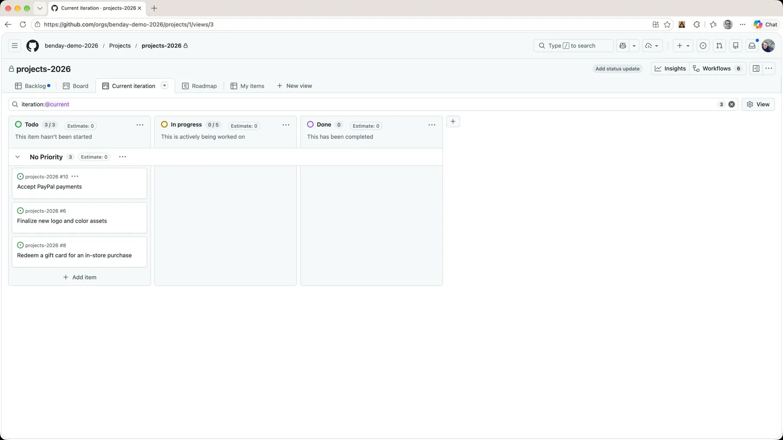Open actions menu for issue #10 card
This screenshot has width=783, height=440.
[x=75, y=177]
